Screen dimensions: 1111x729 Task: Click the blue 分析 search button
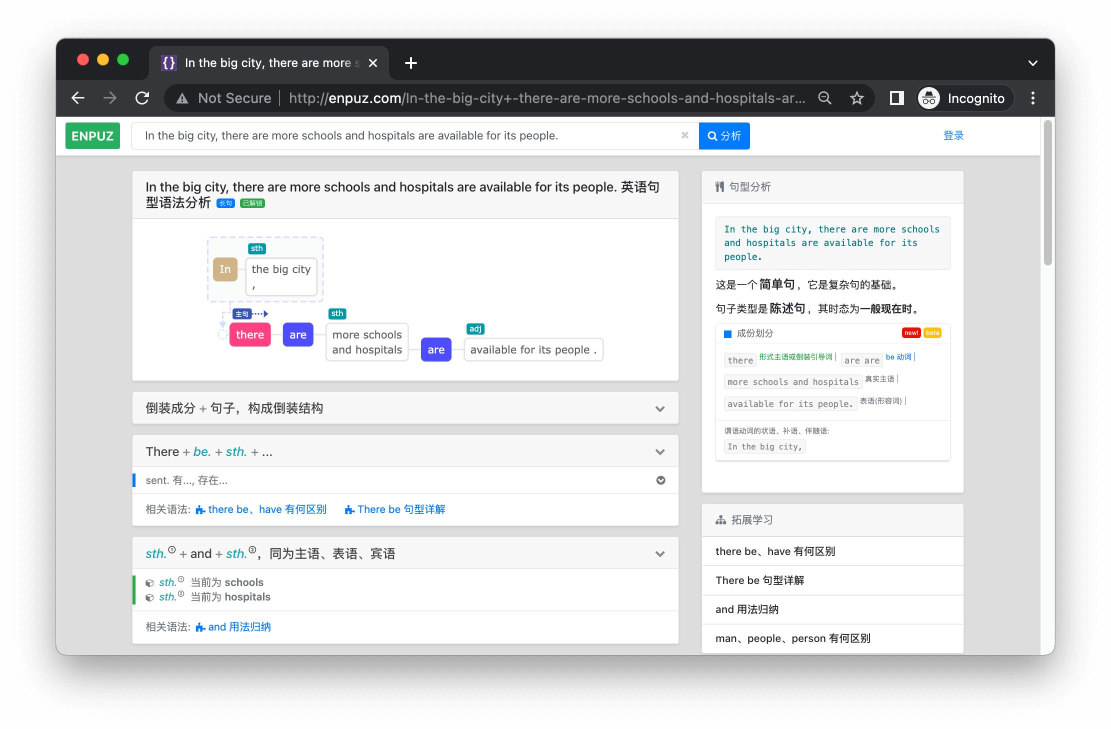click(724, 136)
